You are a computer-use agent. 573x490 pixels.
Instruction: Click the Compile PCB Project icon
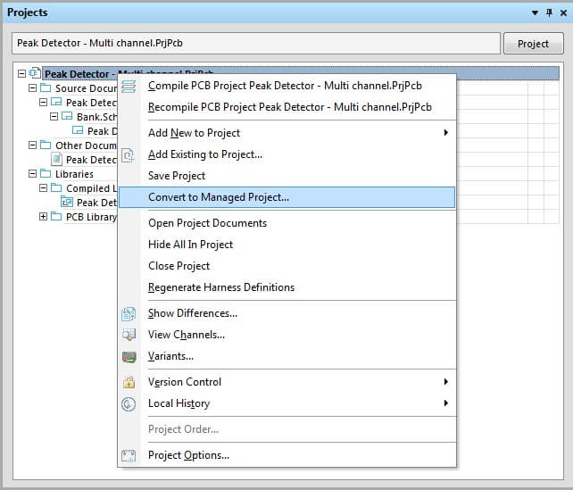point(129,86)
